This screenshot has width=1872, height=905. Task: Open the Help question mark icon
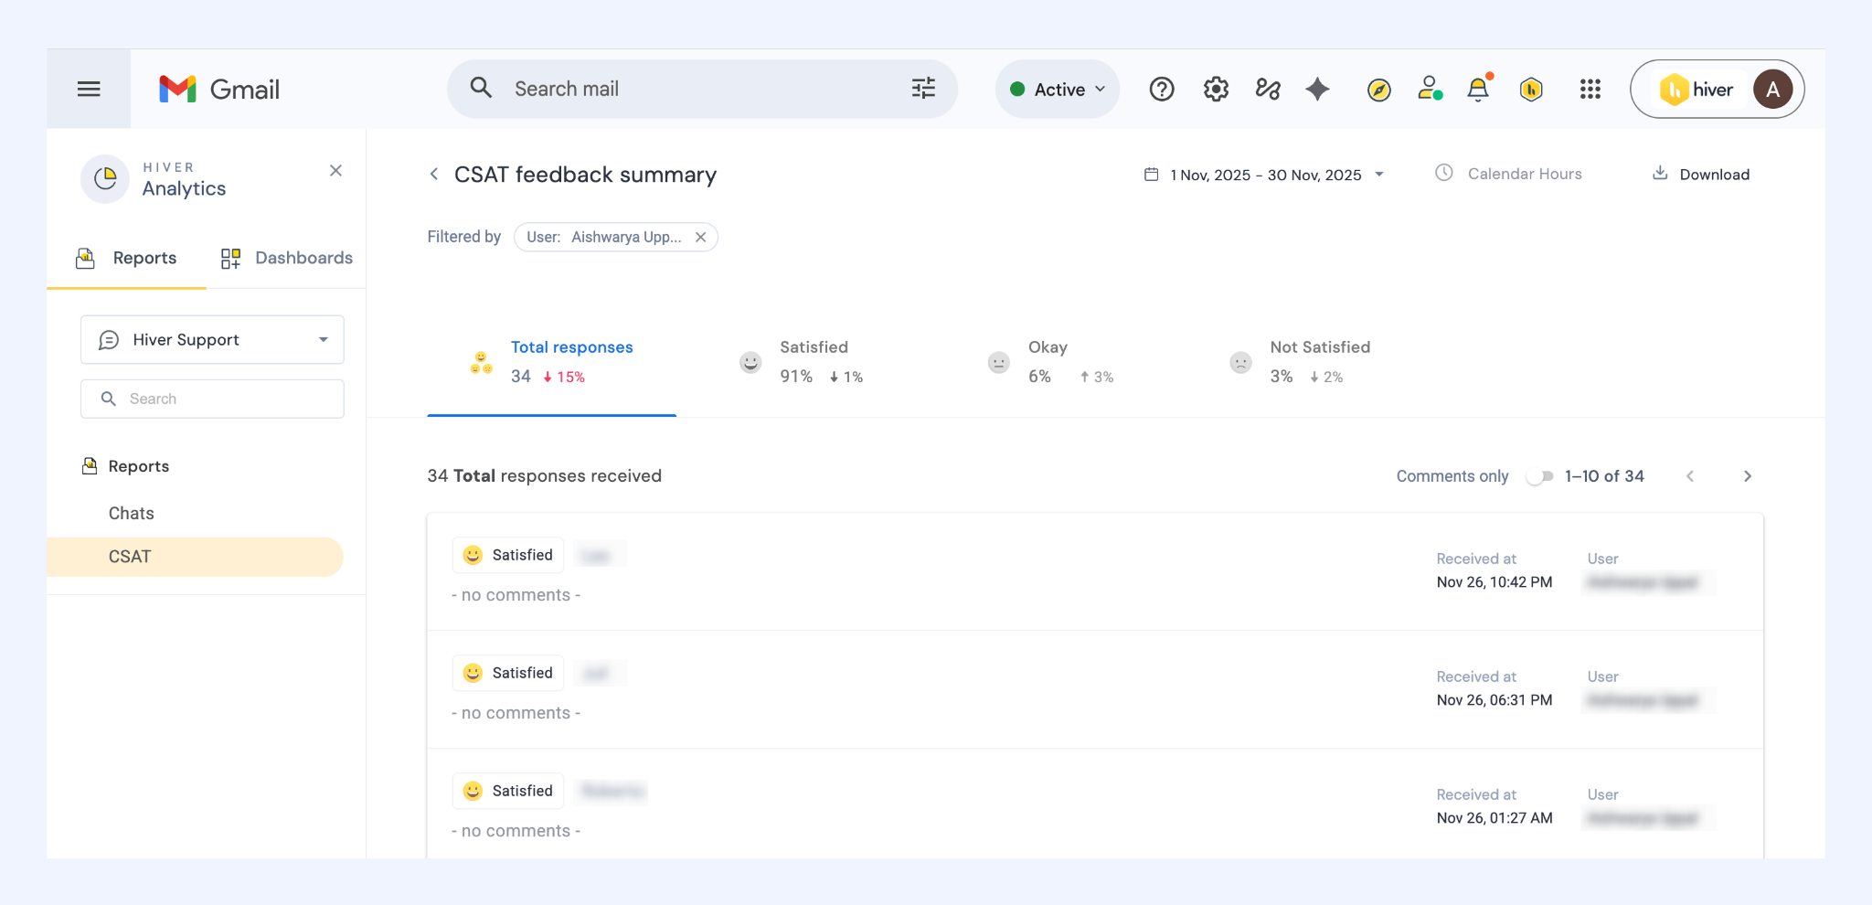(x=1162, y=89)
